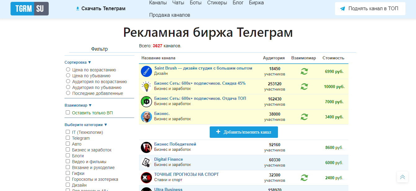Viewport: 416px width, 191px height.
Task: Click mutual promo icon in ТОЧНЫЕ ПРОГНОЗЫ row
Action: pos(304,178)
